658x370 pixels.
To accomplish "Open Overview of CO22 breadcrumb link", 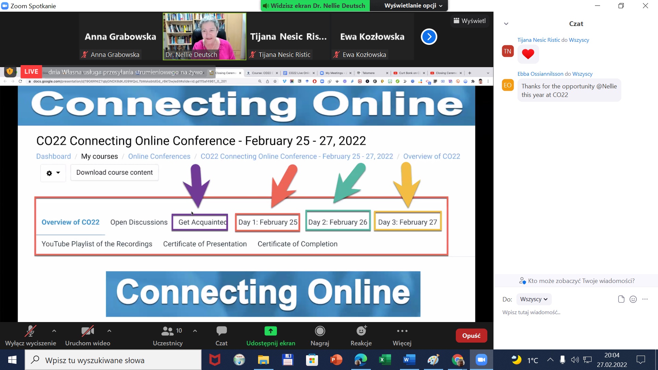I will (431, 156).
